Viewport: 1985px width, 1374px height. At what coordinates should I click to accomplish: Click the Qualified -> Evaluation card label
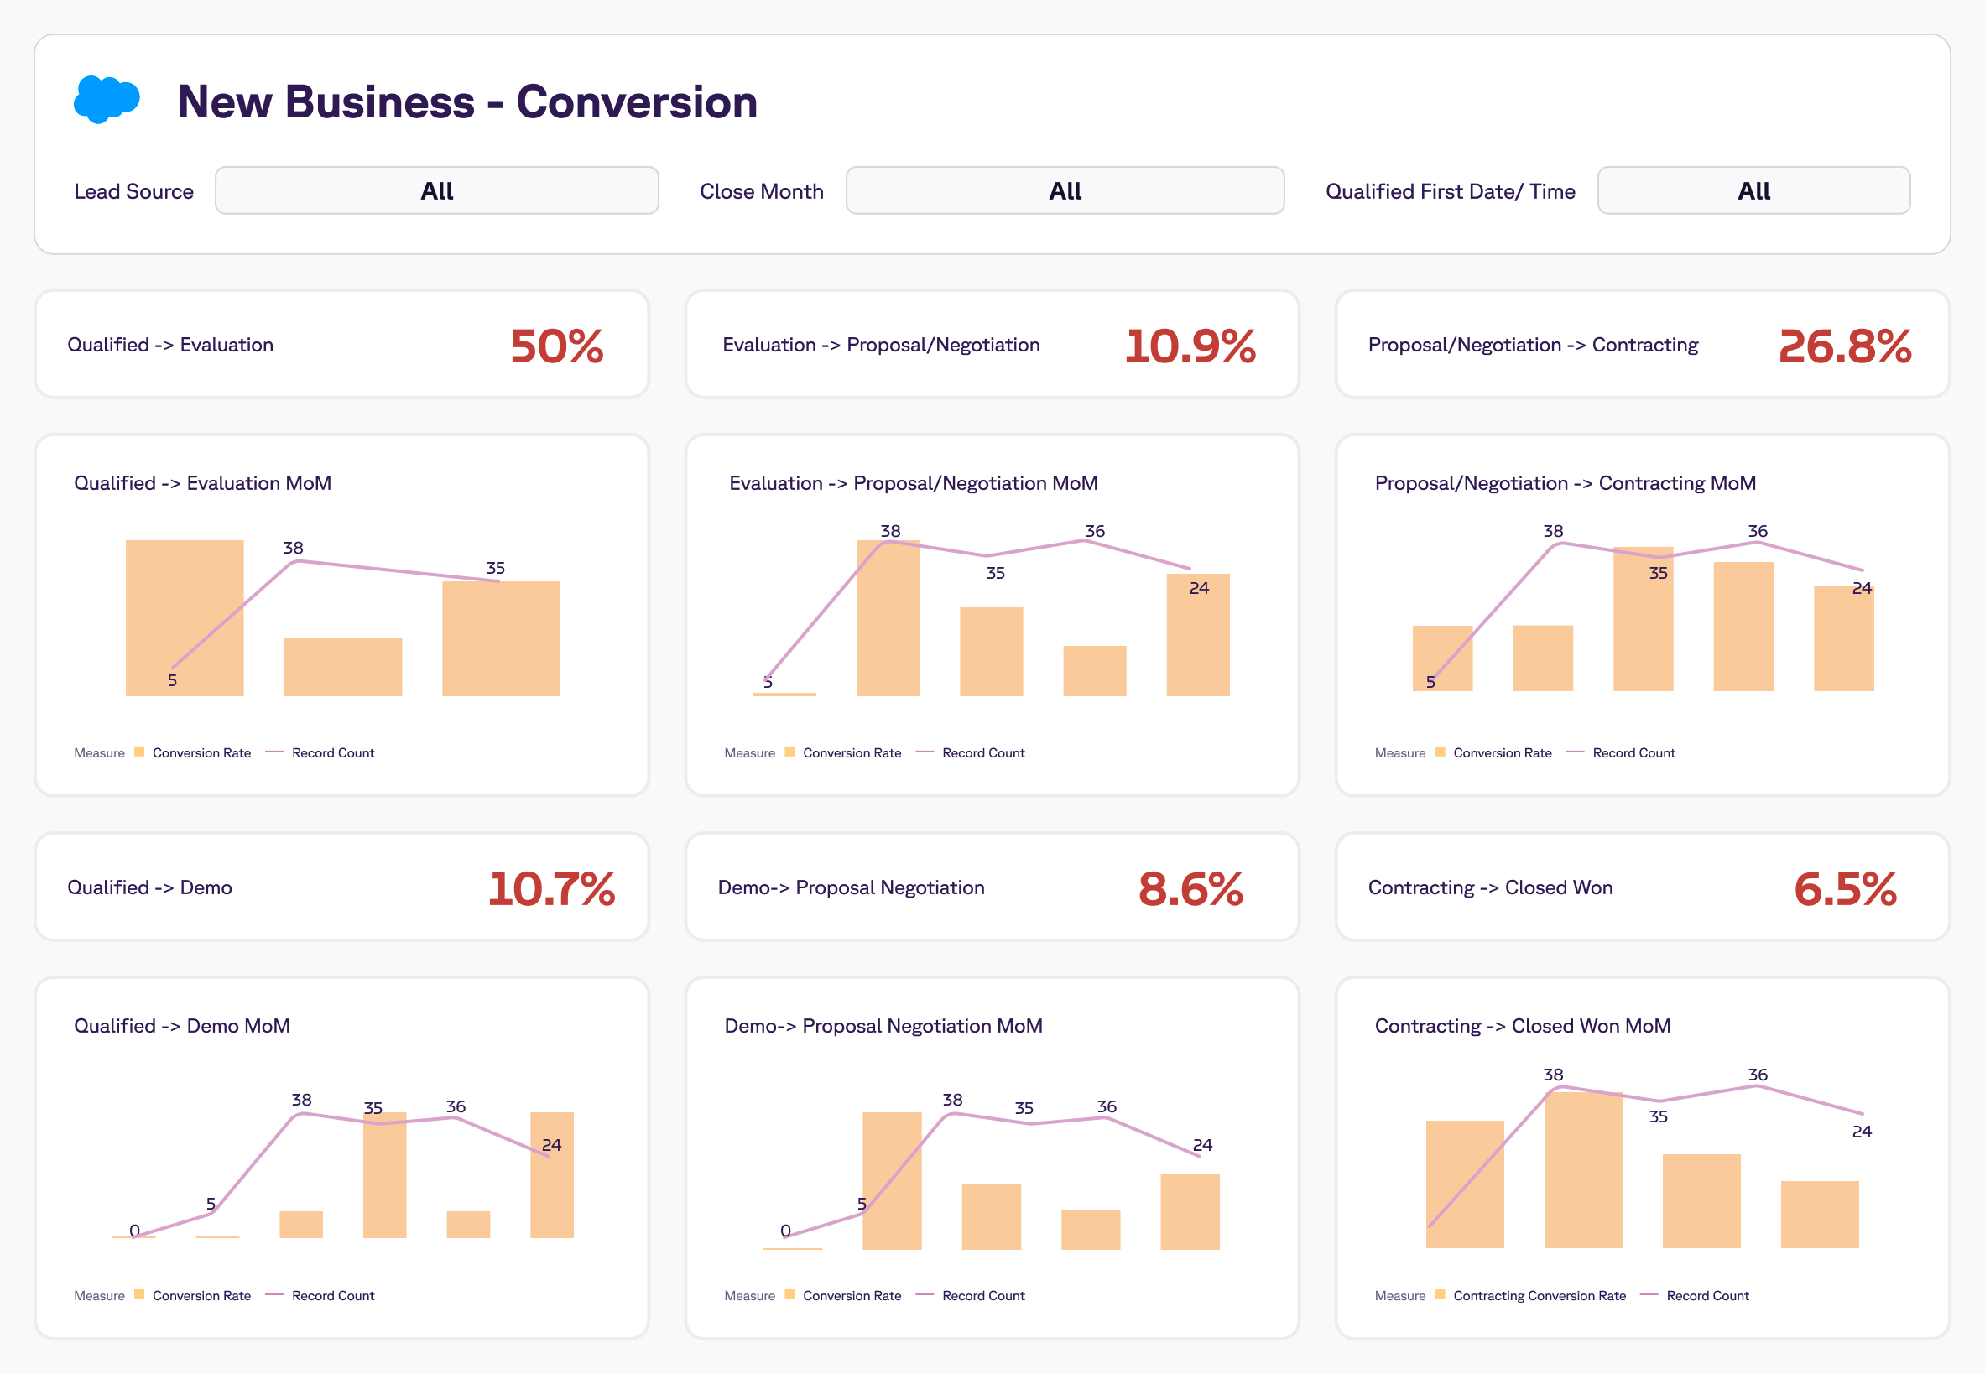170,345
